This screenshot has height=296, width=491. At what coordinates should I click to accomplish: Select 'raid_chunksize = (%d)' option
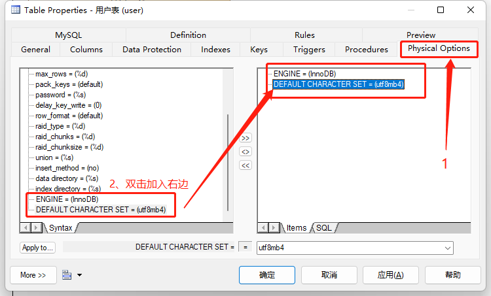pos(69,147)
